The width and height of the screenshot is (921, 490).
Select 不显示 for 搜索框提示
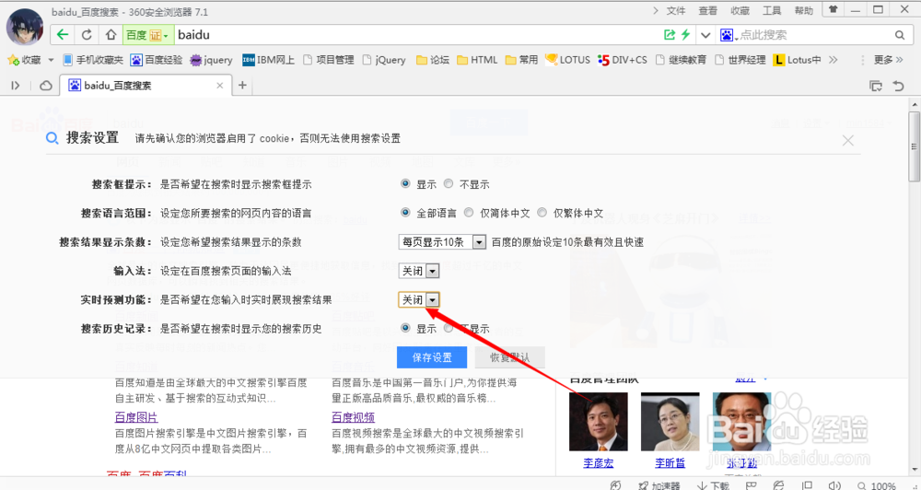(x=449, y=184)
